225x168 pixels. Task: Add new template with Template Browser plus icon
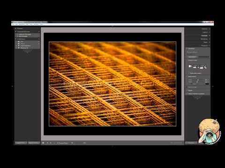[x=39, y=32]
